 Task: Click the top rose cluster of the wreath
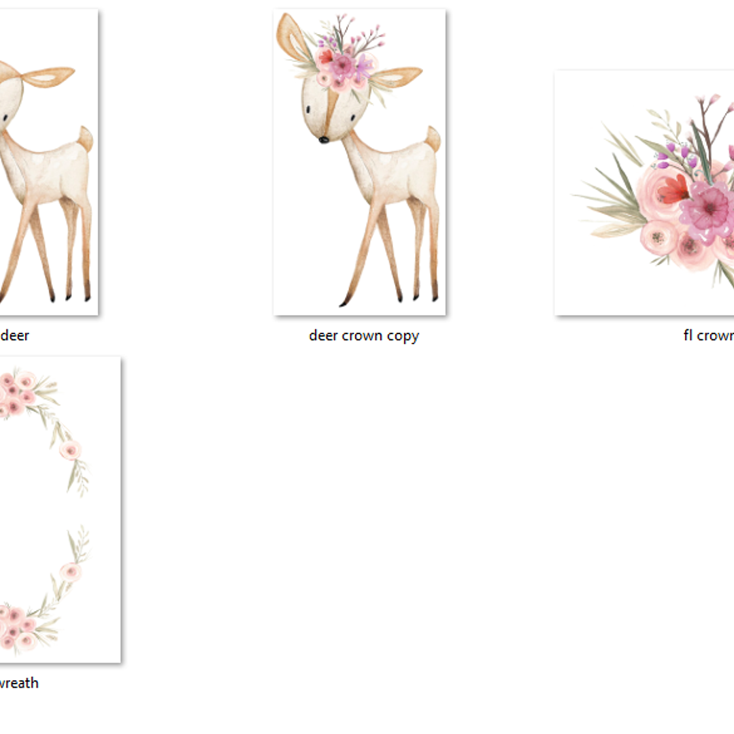17,393
